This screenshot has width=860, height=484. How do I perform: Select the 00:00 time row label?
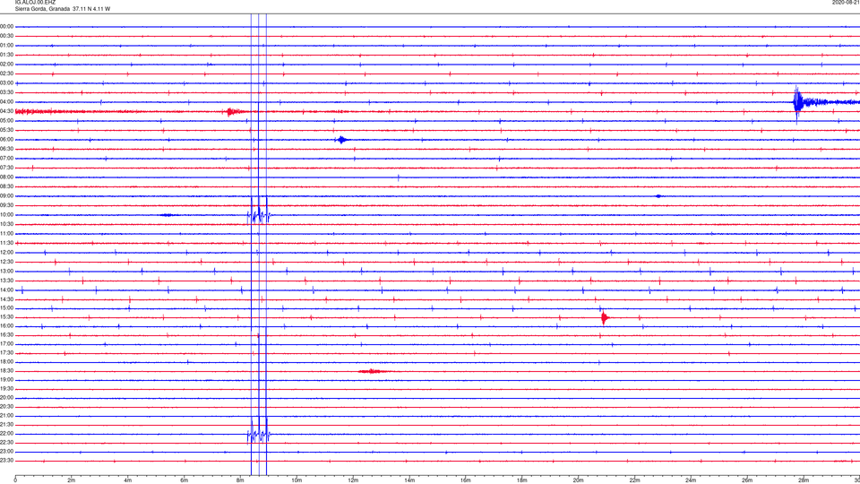(x=7, y=26)
